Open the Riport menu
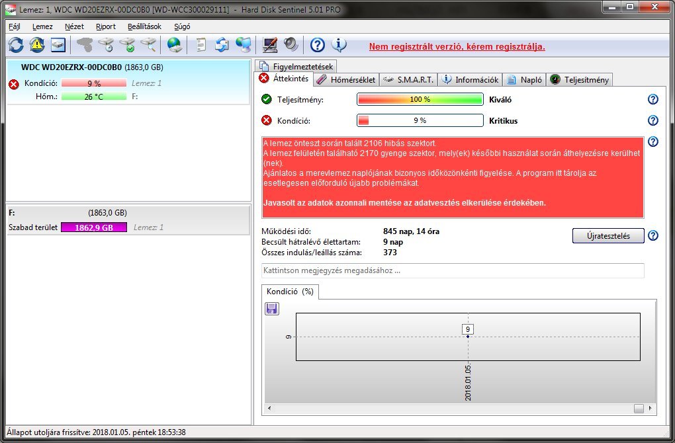This screenshot has width=675, height=443. click(106, 26)
